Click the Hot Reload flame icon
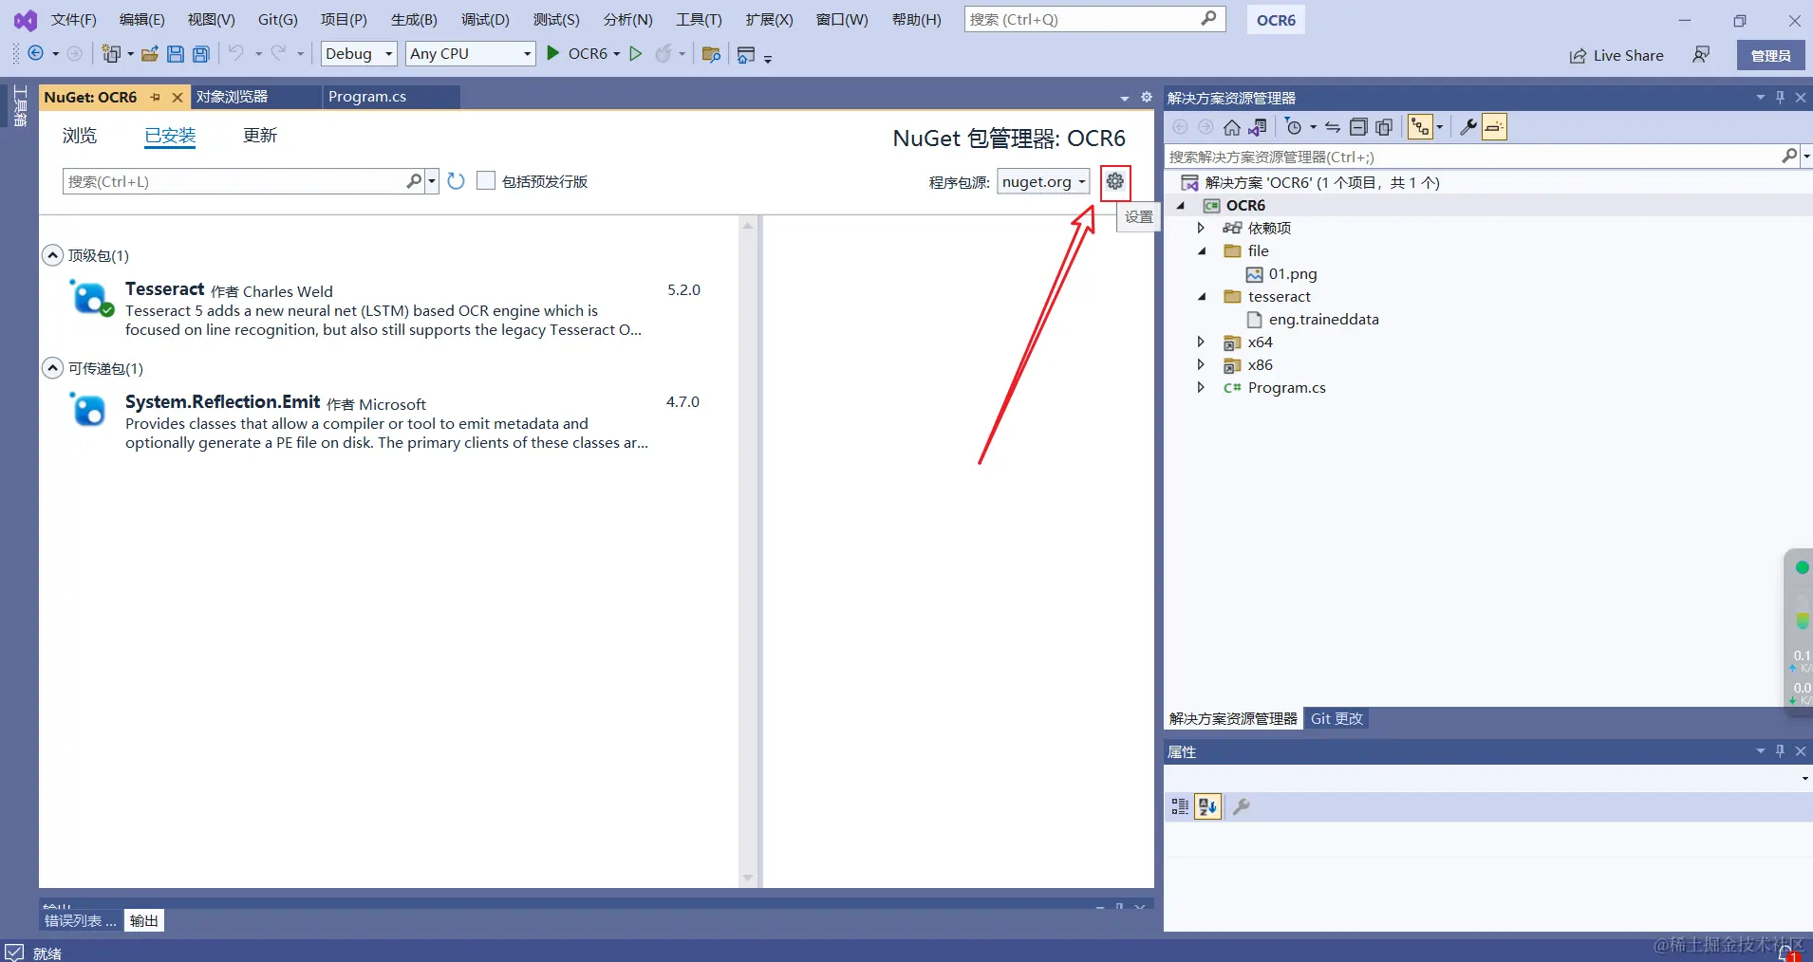The image size is (1813, 962). click(x=664, y=54)
